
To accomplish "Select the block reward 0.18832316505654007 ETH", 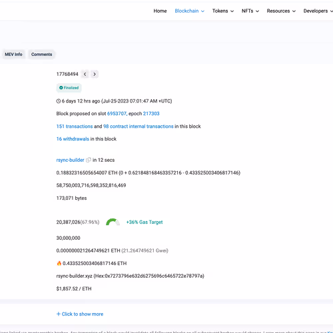I will 87,172.
